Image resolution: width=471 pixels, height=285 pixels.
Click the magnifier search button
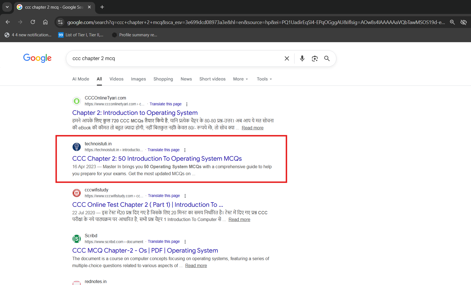pos(327,58)
